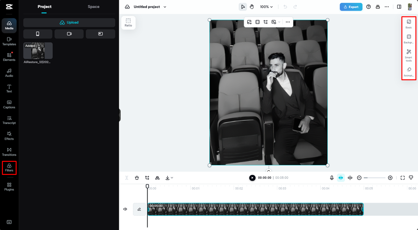Open the dropdown arrow in floating toolbar
418x230 pixels.
tap(279, 22)
